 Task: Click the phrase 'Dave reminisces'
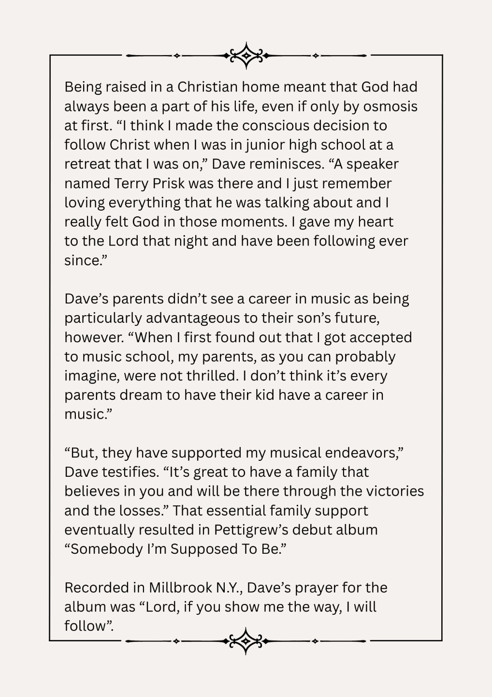[267, 164]
